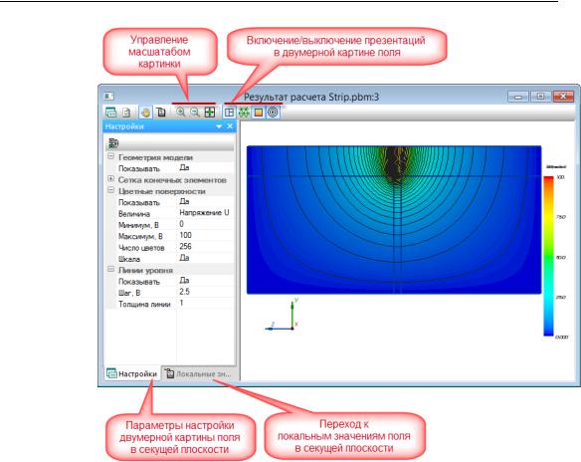Image resolution: width=581 pixels, height=462 pixels.
Task: Close the Настройки panel
Action: tap(230, 126)
